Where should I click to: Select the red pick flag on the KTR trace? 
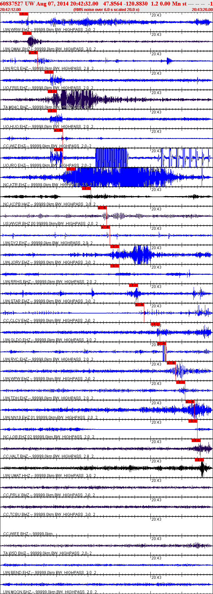(71, 169)
